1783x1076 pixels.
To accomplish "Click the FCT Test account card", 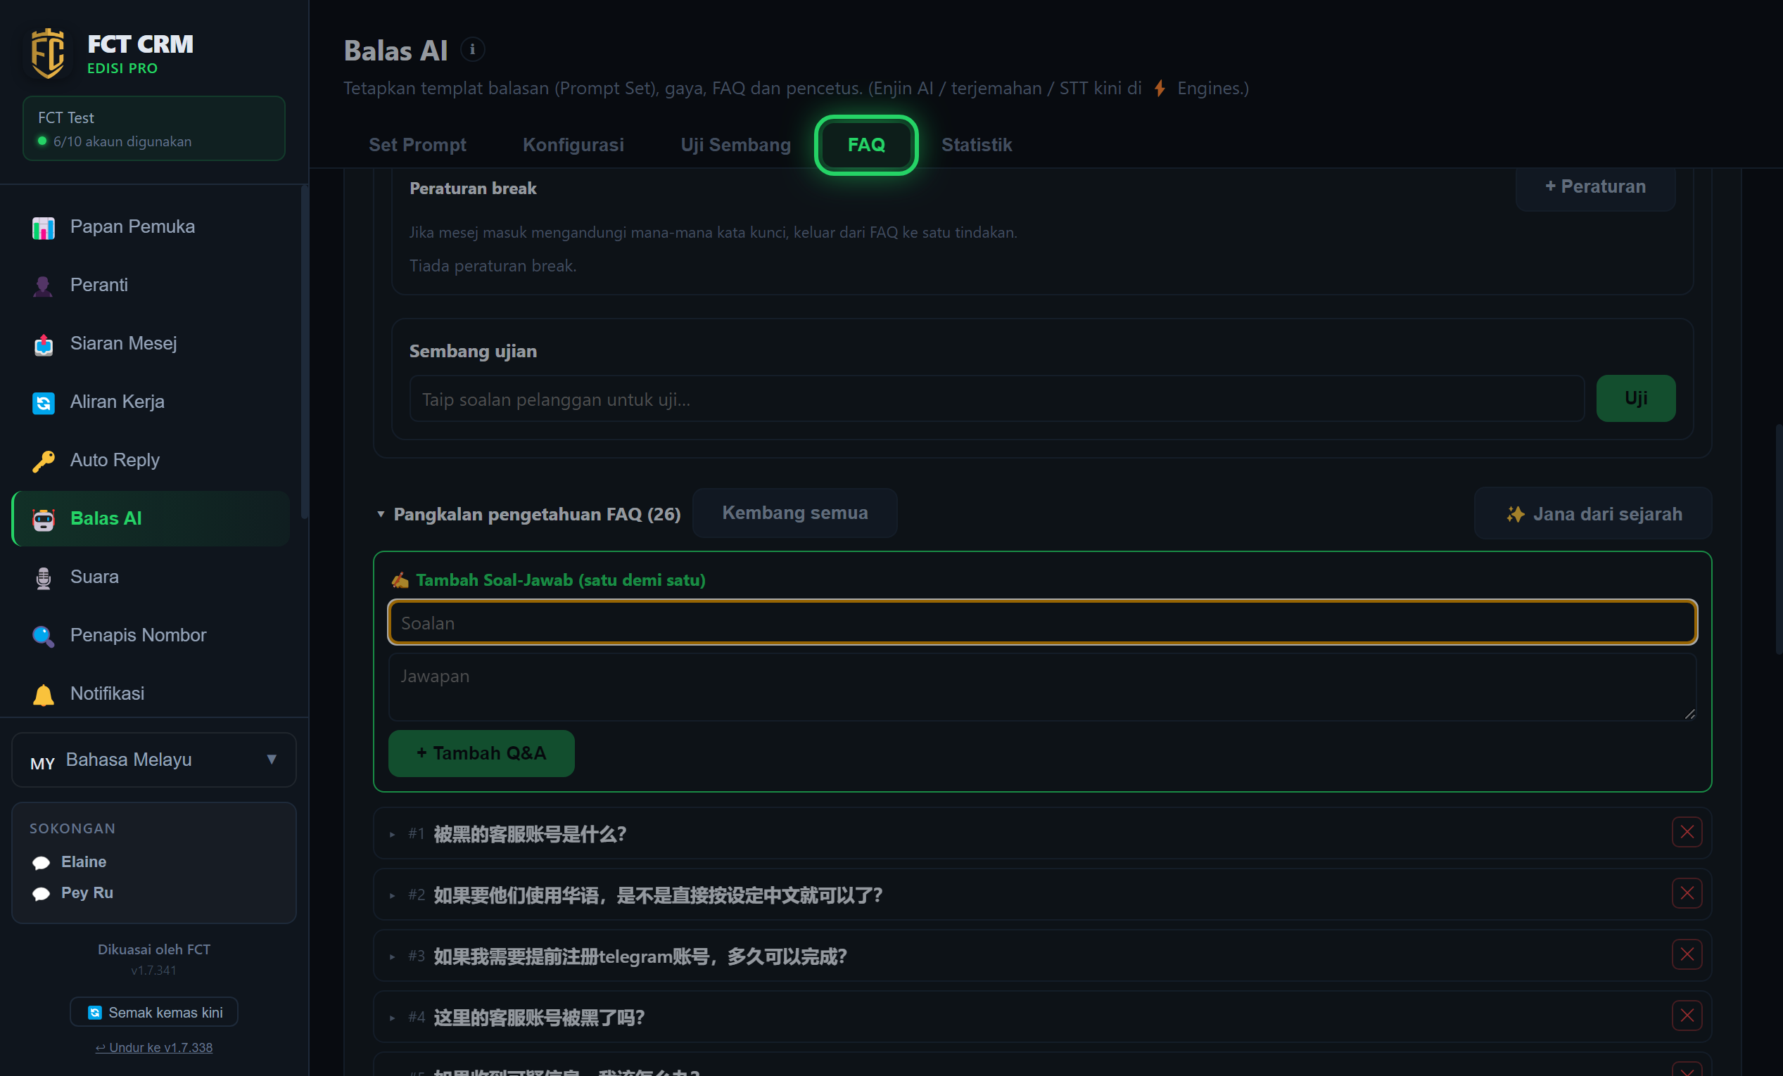I will point(154,129).
